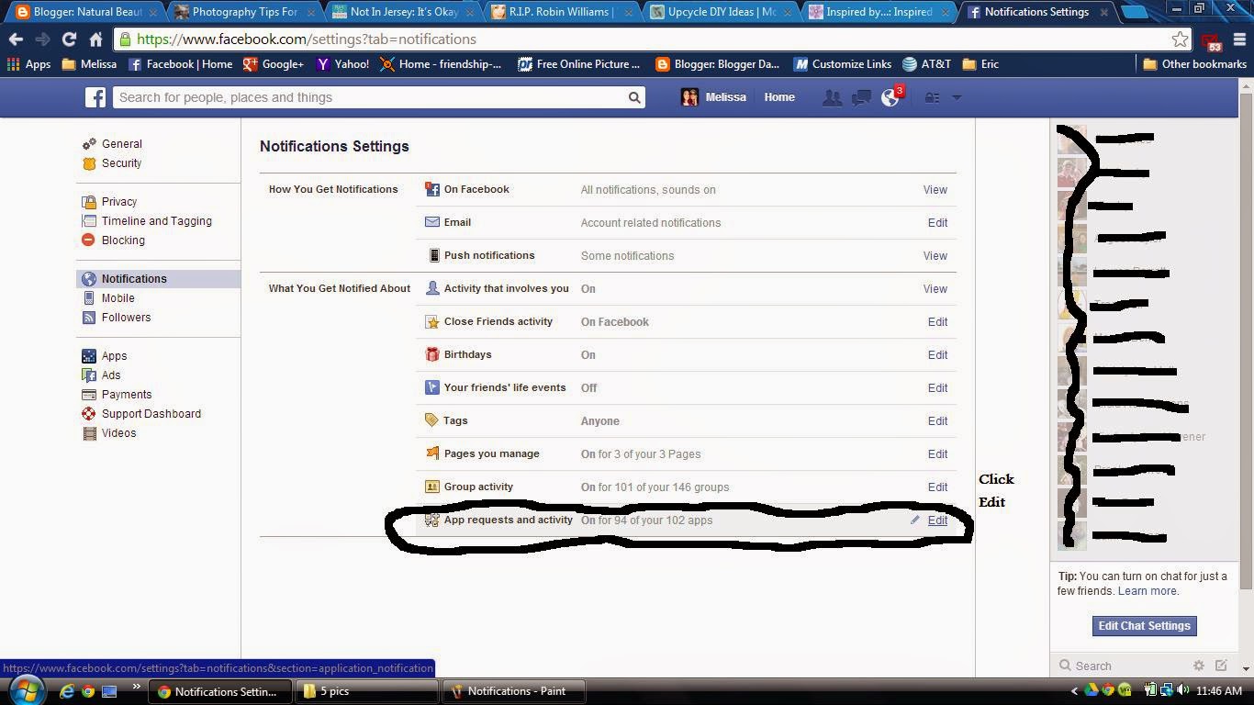Open Melissa's profile in the blue bar

click(x=713, y=97)
